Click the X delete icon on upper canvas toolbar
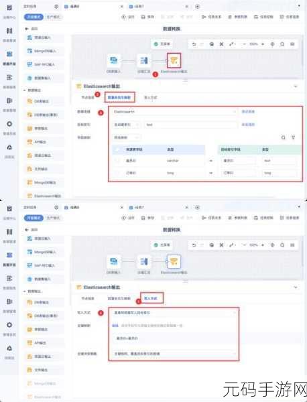Screen dimensions: 307x402 [221, 44]
